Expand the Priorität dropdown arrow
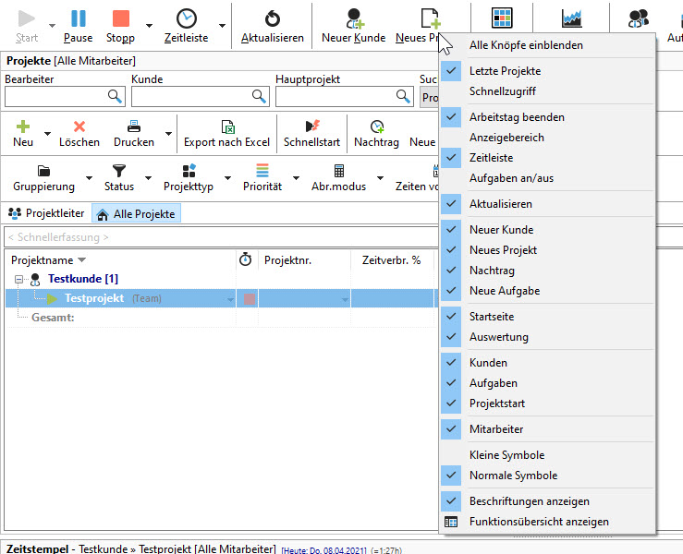The height and width of the screenshot is (554, 683). click(x=296, y=178)
